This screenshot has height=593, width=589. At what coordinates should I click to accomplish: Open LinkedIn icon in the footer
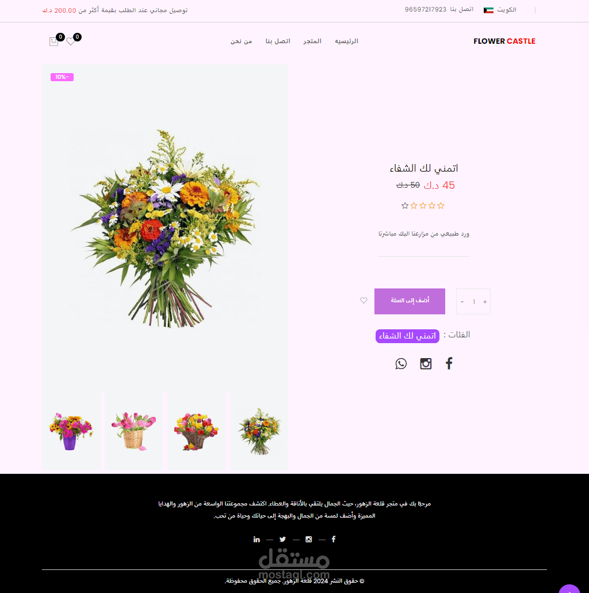point(257,539)
